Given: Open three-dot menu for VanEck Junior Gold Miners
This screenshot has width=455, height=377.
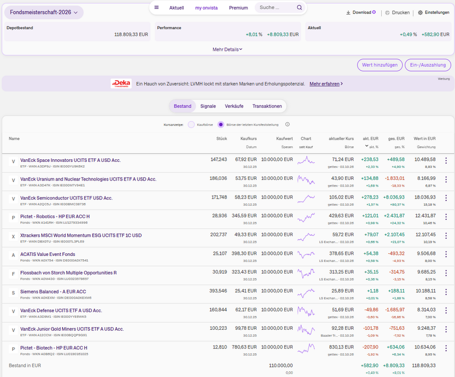Looking at the screenshot, I should pyautogui.click(x=446, y=329).
